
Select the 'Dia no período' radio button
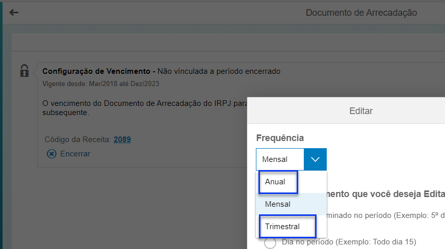click(270, 243)
